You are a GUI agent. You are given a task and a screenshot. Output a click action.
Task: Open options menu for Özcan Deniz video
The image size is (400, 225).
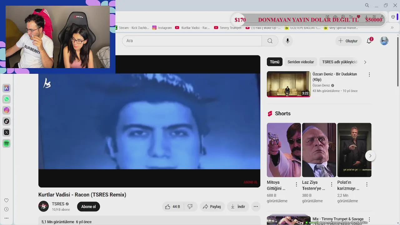(369, 75)
